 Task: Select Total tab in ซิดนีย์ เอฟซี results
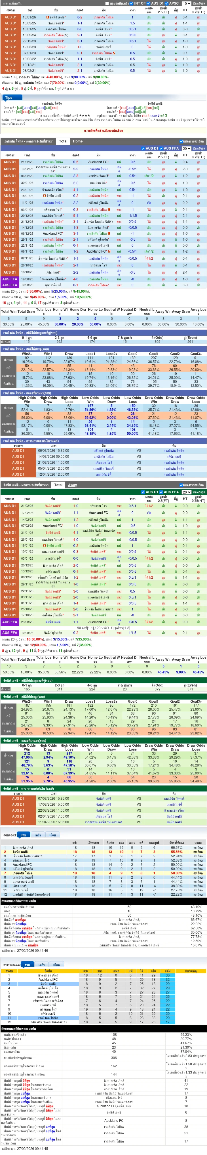(x=58, y=485)
